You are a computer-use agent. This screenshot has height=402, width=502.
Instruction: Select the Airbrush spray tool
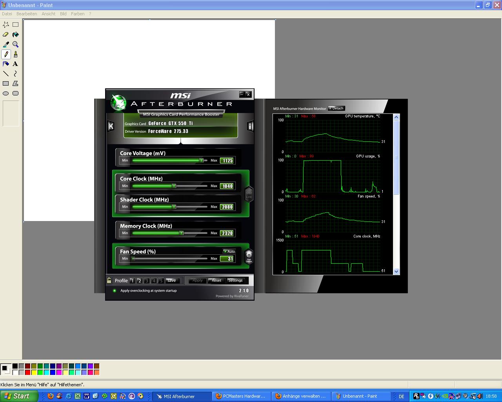click(x=6, y=64)
